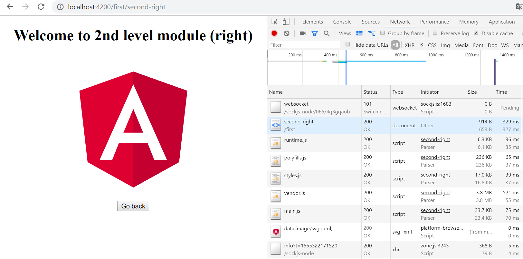Reload the page in browser

coord(41,7)
